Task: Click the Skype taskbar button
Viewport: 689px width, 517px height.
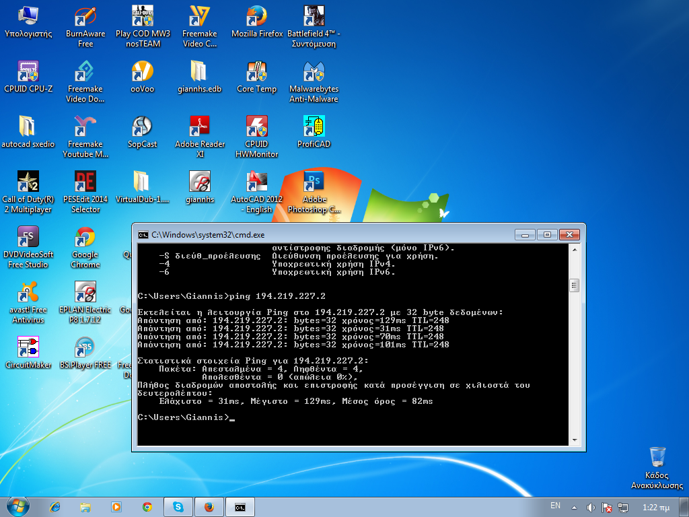Action: click(178, 506)
